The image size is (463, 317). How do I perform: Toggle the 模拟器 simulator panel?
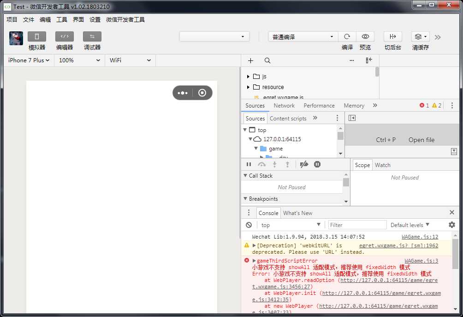coord(37,36)
